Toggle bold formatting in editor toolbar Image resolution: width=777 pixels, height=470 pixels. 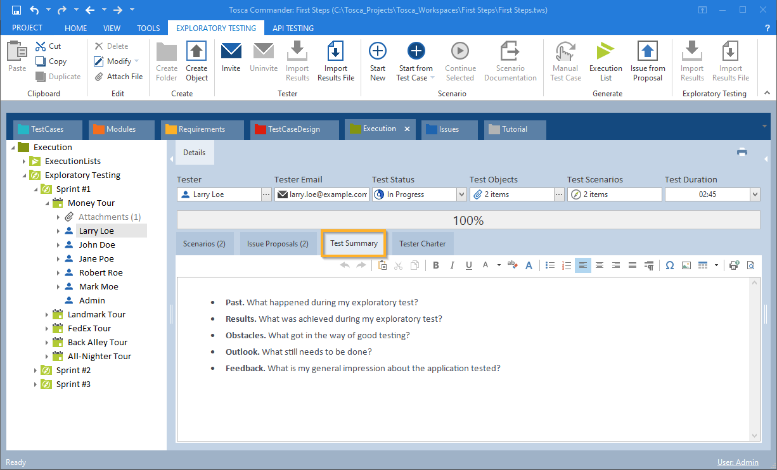point(436,265)
